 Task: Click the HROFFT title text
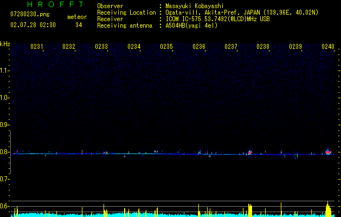55,4
